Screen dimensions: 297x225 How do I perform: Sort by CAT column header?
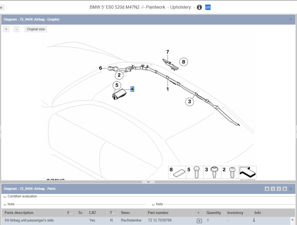pos(97,213)
